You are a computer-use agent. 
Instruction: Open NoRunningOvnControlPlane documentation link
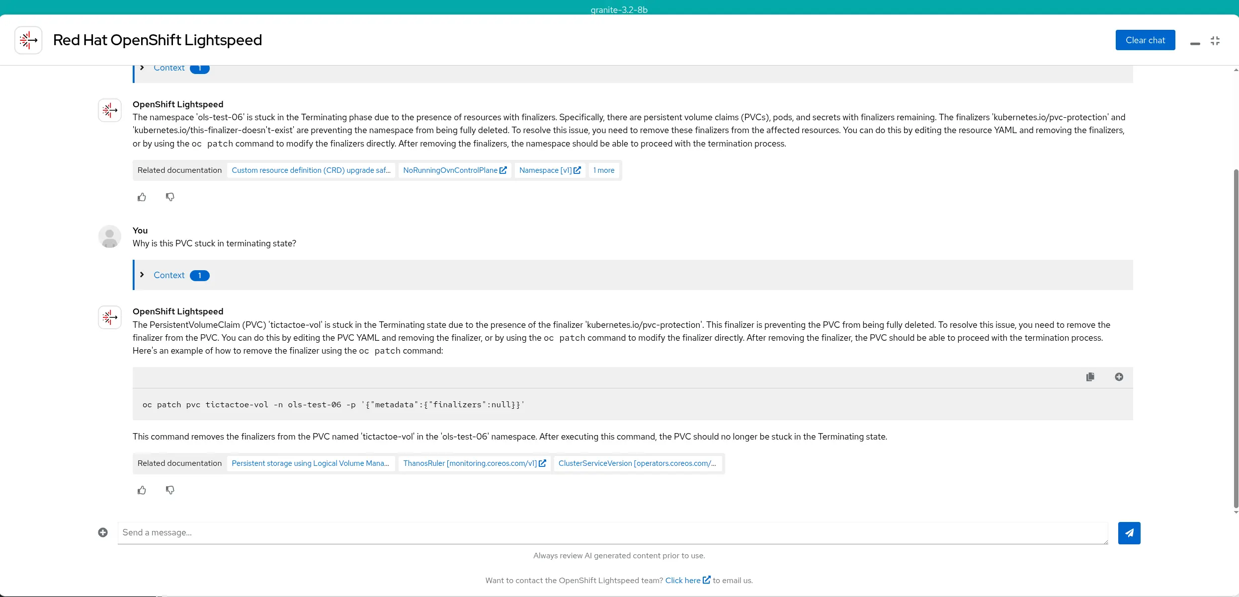point(455,170)
